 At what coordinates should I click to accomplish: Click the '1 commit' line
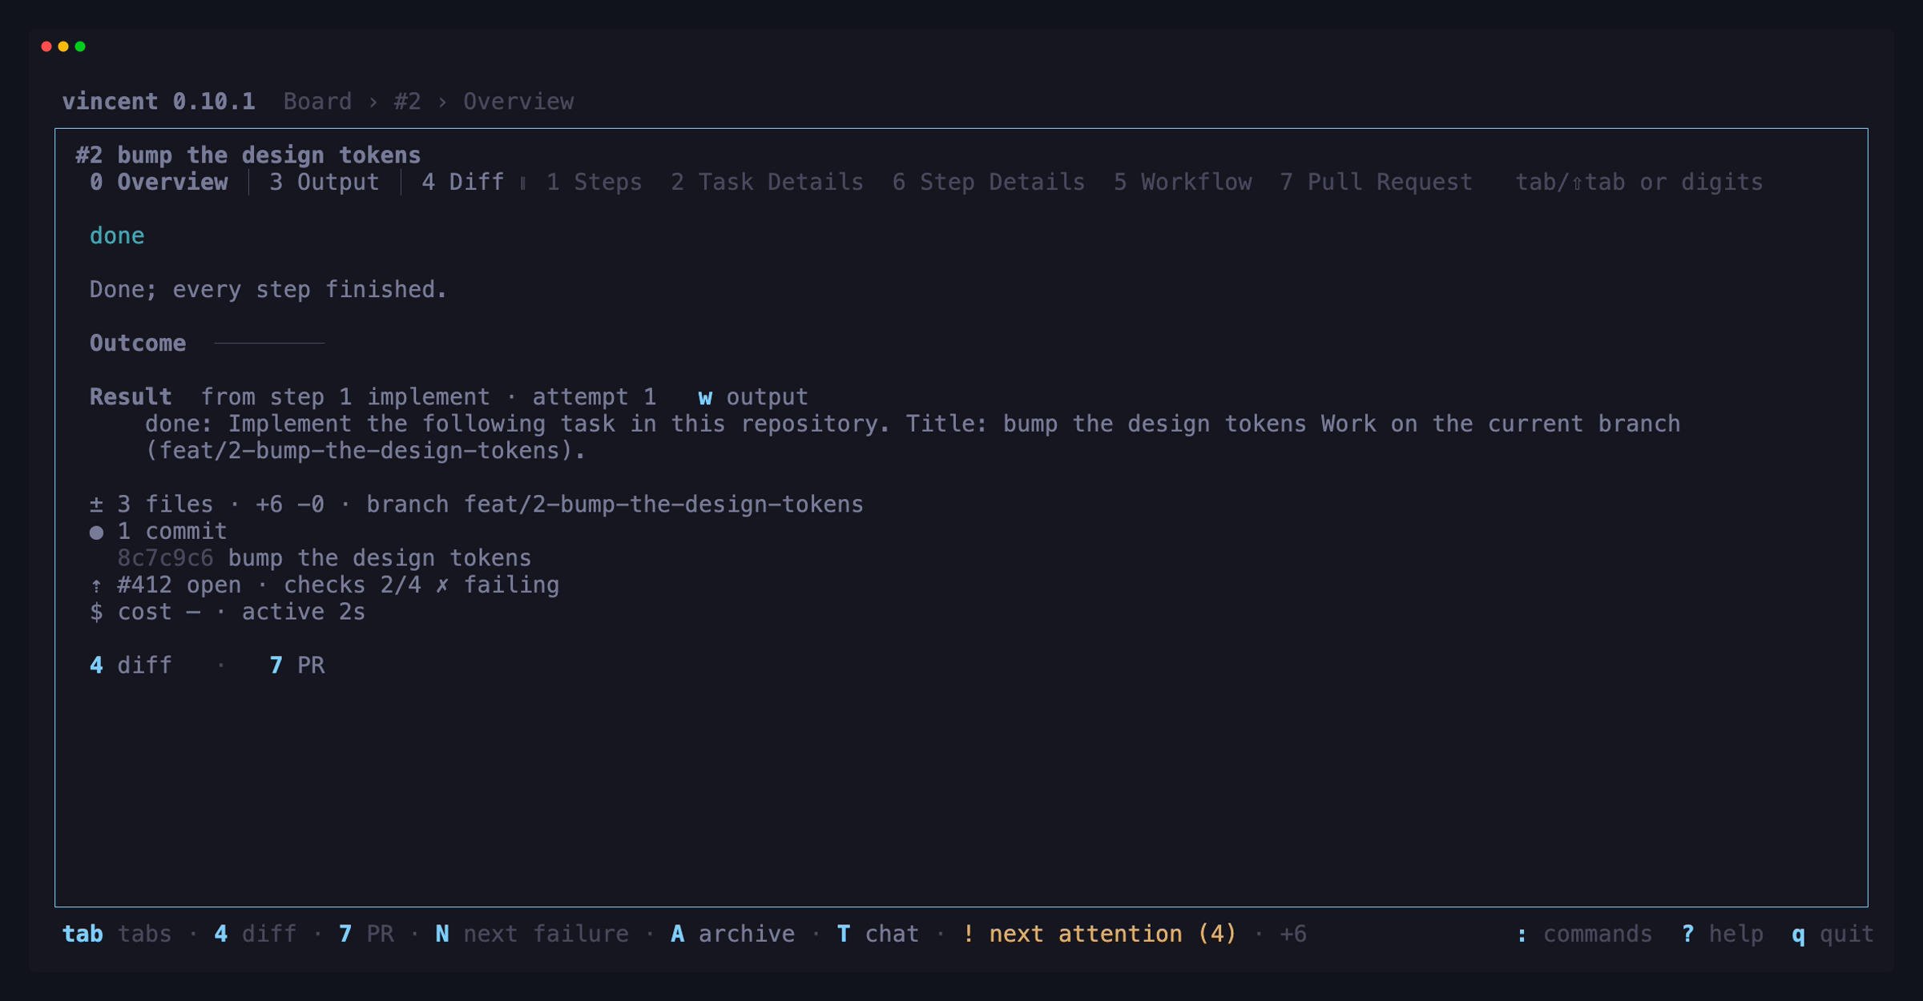tap(158, 532)
